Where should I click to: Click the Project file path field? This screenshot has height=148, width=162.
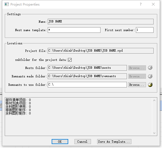click(x=101, y=51)
